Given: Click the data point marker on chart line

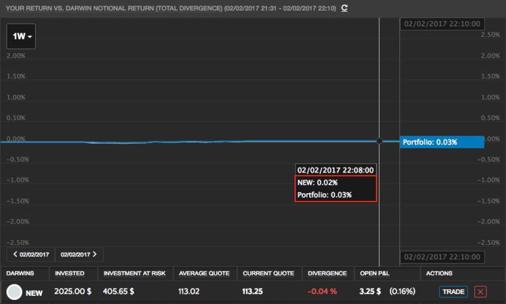Looking at the screenshot, I should (379, 141).
